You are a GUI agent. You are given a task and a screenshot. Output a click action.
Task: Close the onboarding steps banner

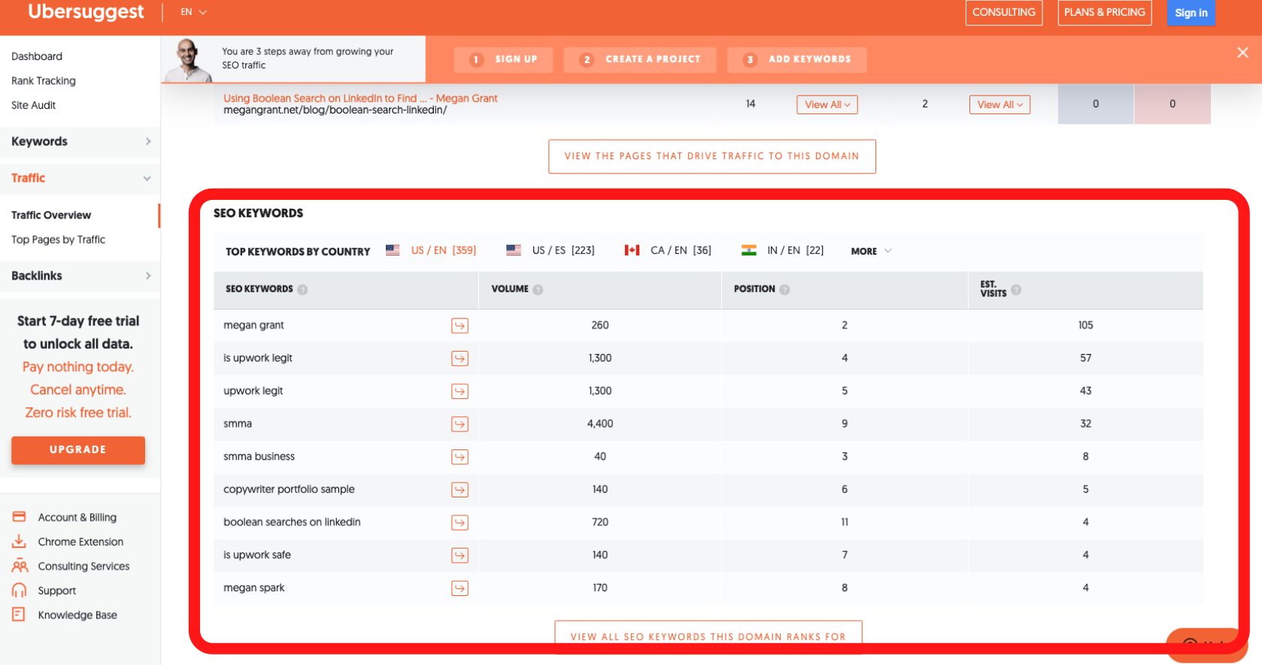coord(1242,53)
